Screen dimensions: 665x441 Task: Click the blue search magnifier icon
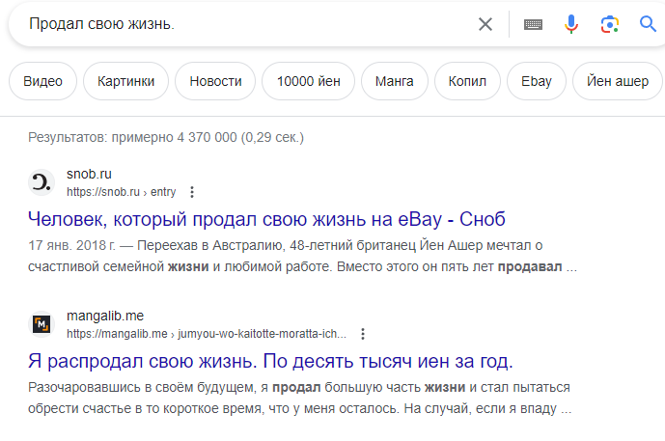[x=648, y=24]
